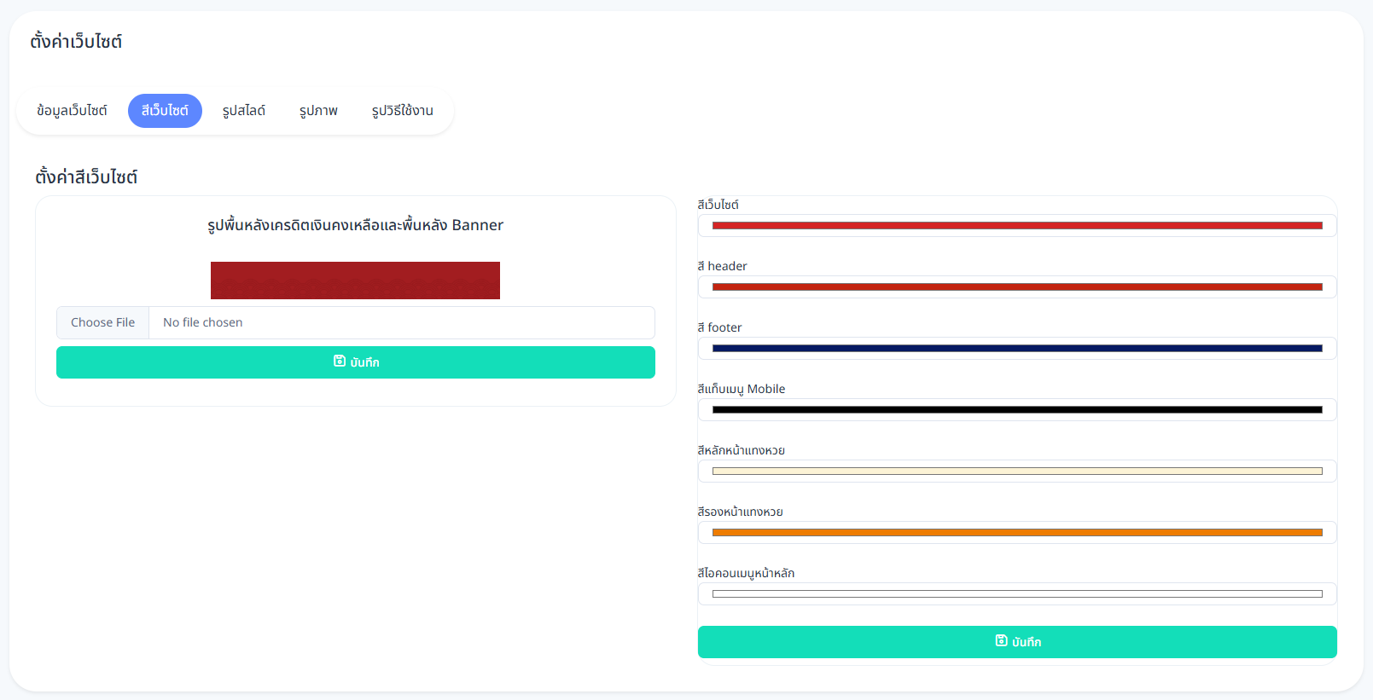
Task: Click save icon in banner upload button
Action: click(340, 362)
